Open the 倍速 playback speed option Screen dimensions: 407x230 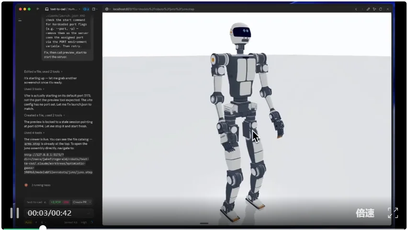pos(365,213)
